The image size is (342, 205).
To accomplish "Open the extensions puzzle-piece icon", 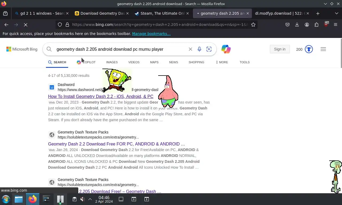I will (316, 25).
